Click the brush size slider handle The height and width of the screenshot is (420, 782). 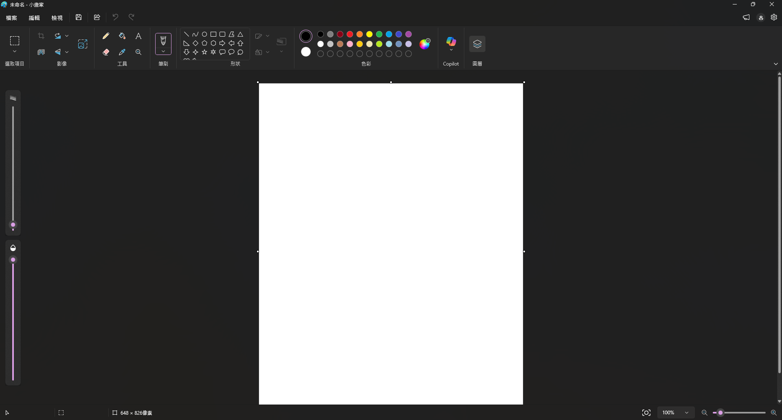[13, 225]
